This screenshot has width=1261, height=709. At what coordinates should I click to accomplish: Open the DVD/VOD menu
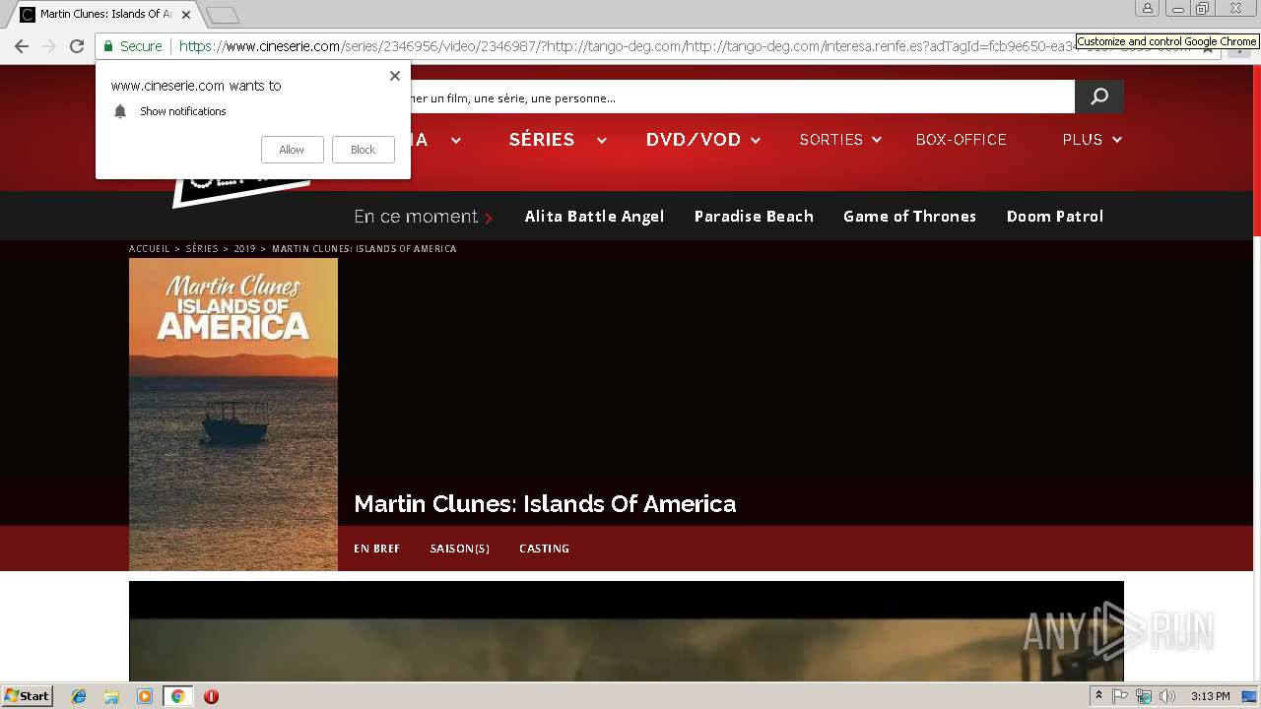point(694,140)
